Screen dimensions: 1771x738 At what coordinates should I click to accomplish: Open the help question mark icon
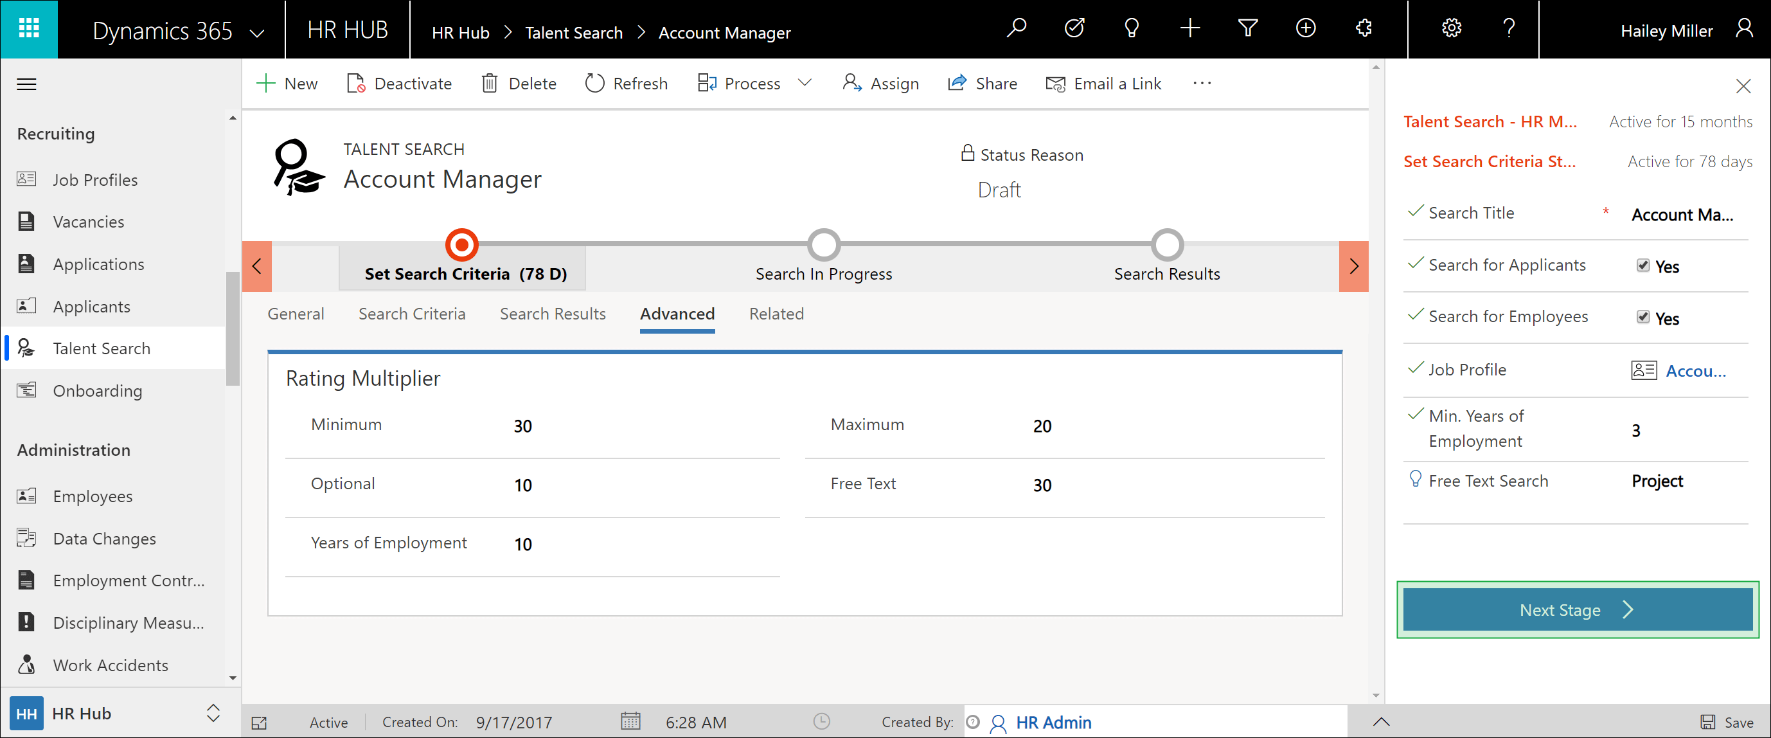[1509, 29]
